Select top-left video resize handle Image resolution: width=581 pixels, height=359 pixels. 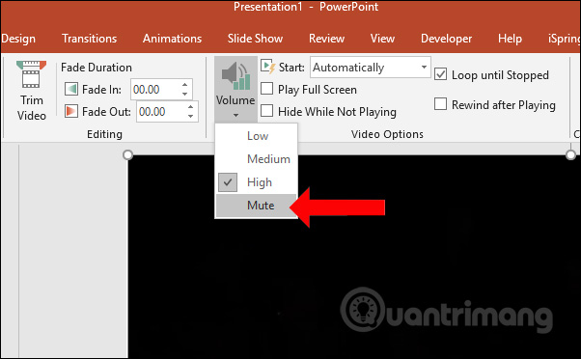coord(127,154)
